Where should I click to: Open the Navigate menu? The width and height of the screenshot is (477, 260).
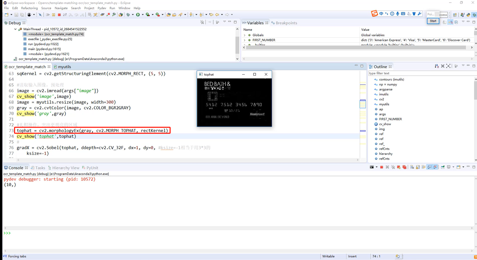click(61, 8)
